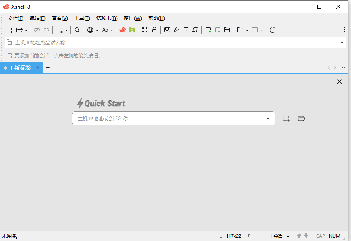Image resolution: width=351 pixels, height=241 pixels.
Task: Click the chat bubble Feedback icon
Action: click(273, 30)
